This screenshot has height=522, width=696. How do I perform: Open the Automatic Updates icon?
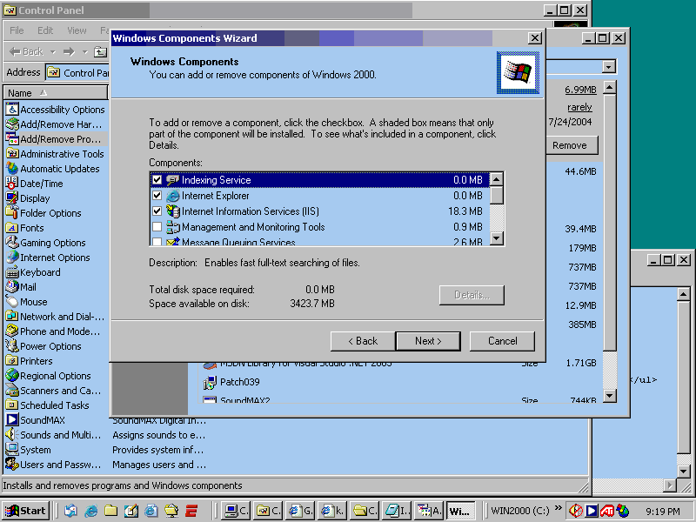(12, 168)
